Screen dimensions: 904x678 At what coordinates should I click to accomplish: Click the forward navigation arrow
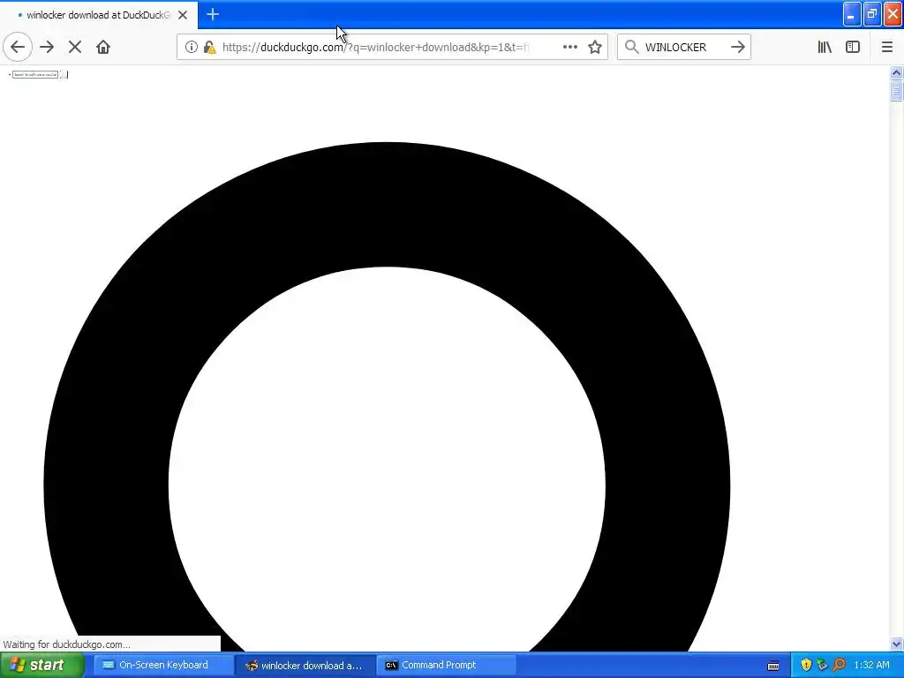(x=47, y=47)
